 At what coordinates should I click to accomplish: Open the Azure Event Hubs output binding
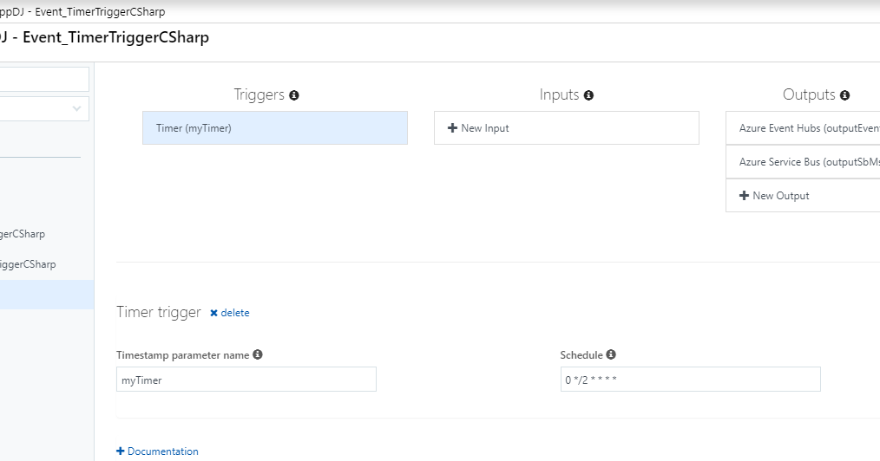804,128
